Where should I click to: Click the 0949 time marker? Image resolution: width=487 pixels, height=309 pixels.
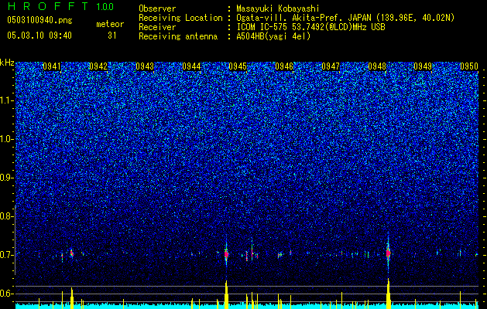coord(423,66)
